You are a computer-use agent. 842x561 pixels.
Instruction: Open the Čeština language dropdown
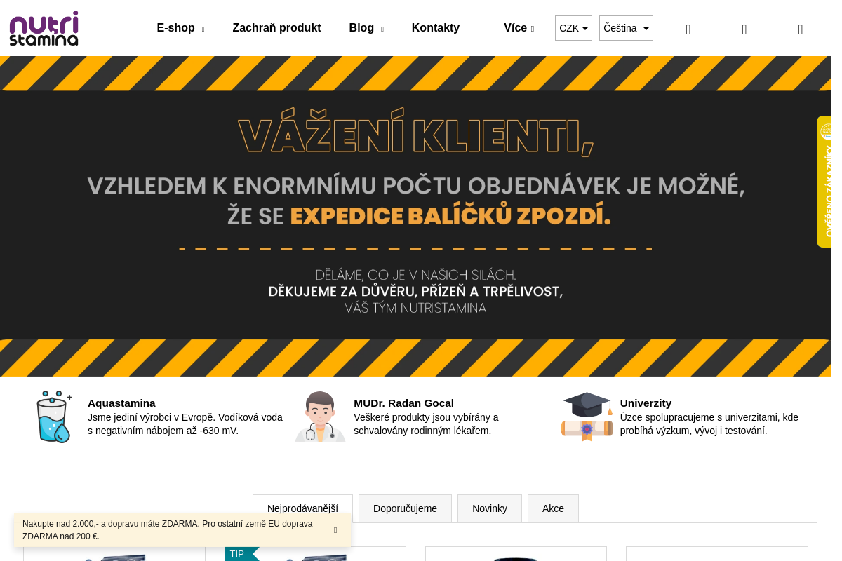(625, 28)
